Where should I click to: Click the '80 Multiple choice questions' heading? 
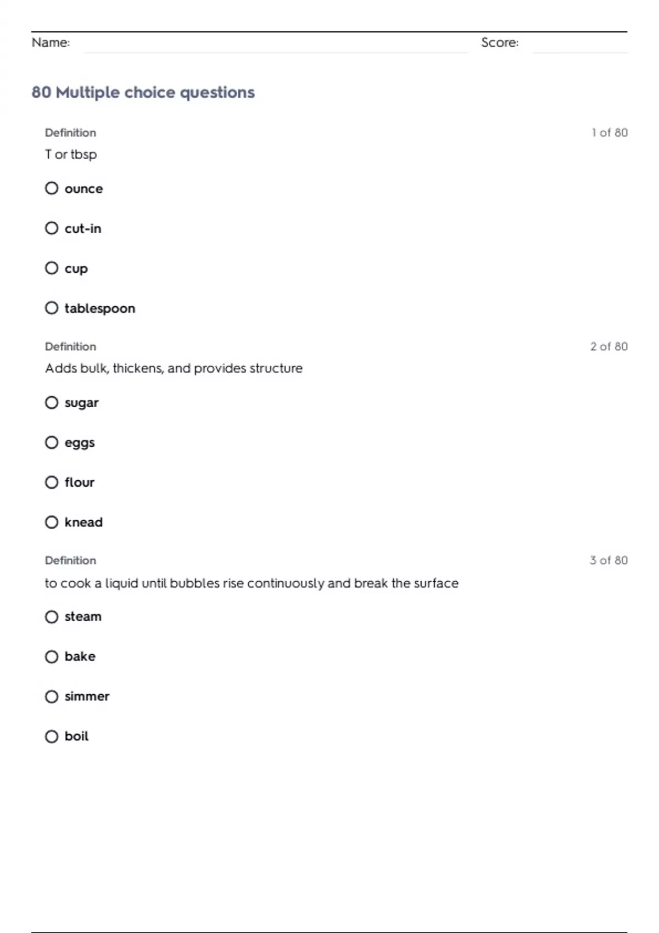click(x=143, y=92)
